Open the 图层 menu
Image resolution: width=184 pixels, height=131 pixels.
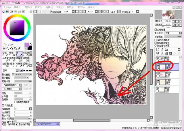click(39, 7)
